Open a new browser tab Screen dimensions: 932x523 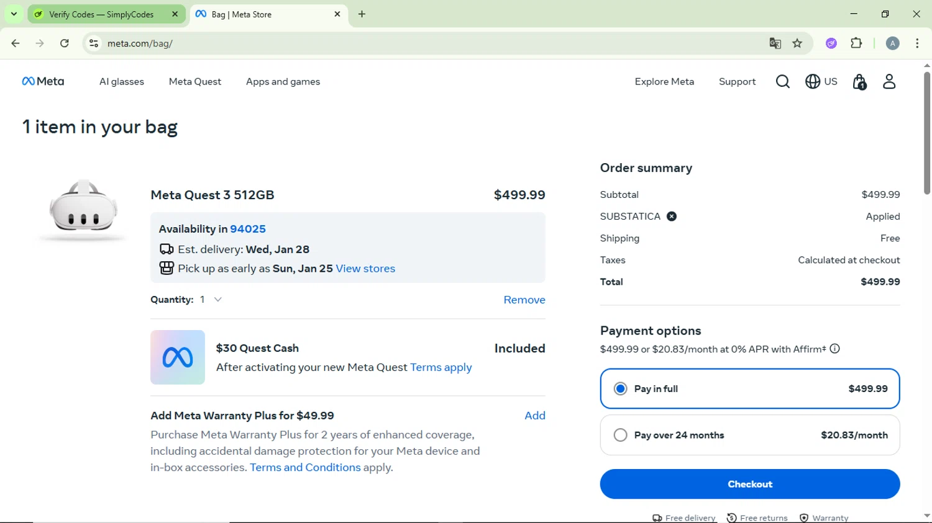[x=362, y=14]
